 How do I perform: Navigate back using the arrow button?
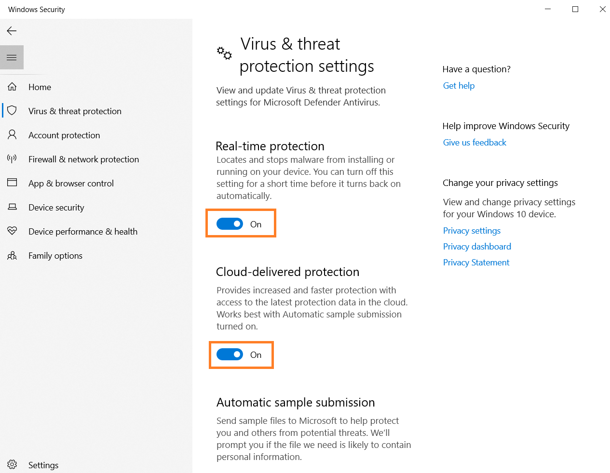pyautogui.click(x=12, y=31)
